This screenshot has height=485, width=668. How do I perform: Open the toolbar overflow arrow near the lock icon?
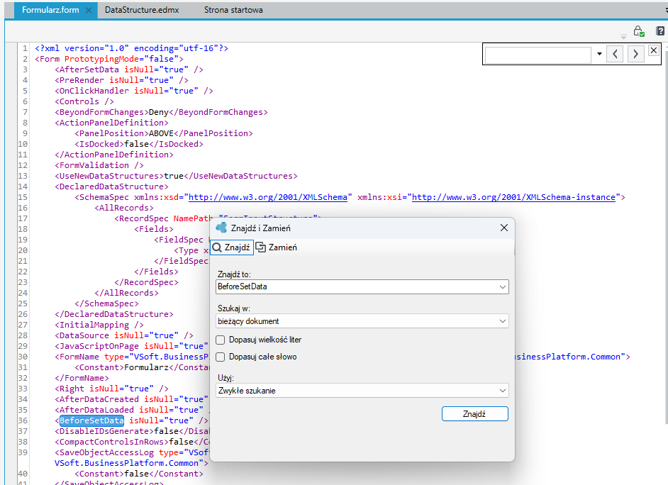click(624, 37)
